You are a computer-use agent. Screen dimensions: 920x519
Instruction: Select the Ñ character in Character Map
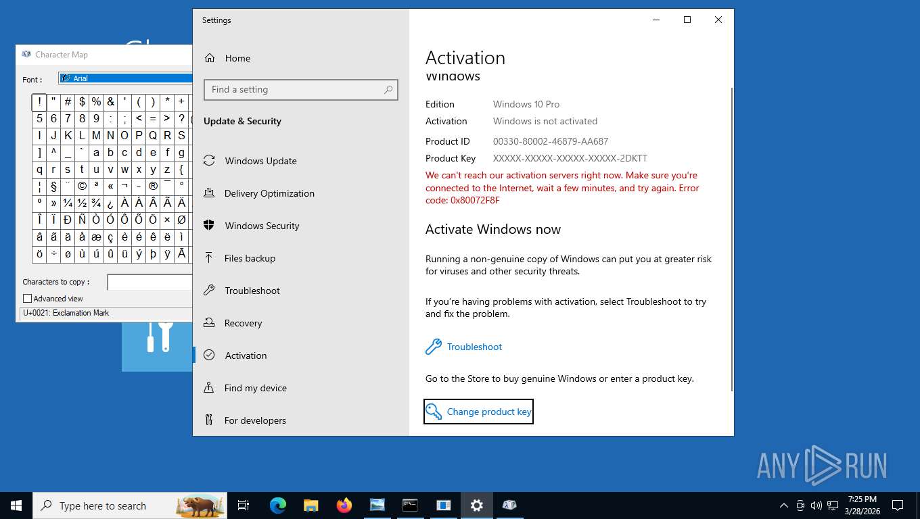tap(82, 220)
